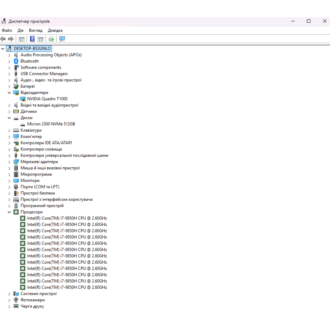Click the Черги друку printer icon
330x330 pixels.
click(x=16, y=306)
